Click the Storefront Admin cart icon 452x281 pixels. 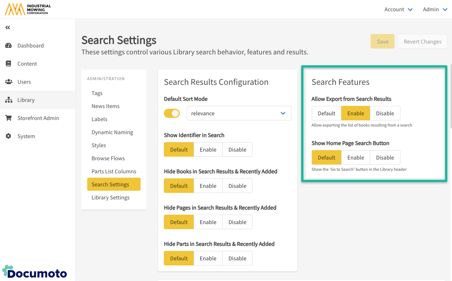pos(8,118)
